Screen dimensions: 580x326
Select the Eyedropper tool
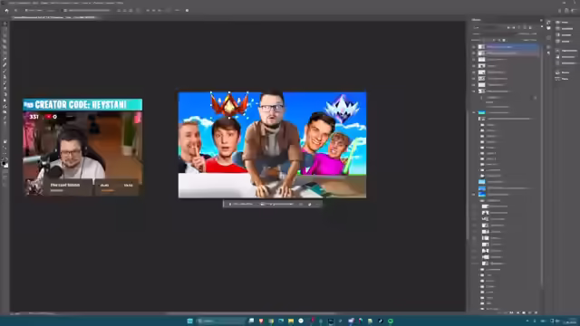click(5, 60)
